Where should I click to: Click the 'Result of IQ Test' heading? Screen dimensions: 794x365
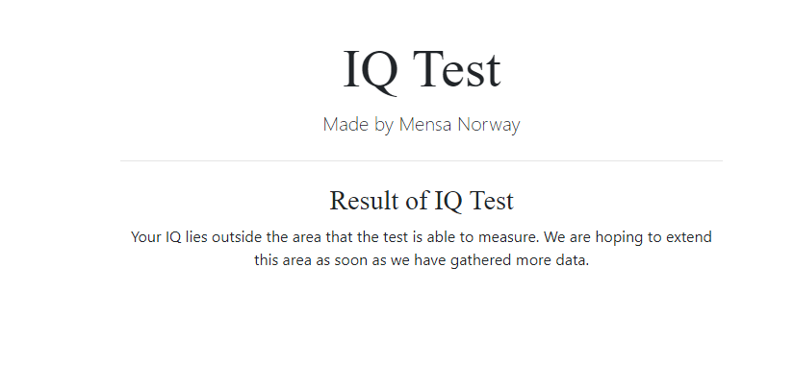tap(422, 201)
